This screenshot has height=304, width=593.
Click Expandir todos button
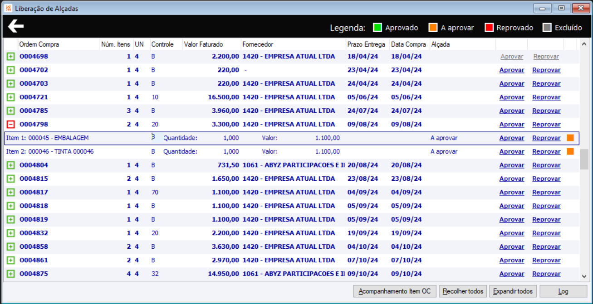coord(513,291)
